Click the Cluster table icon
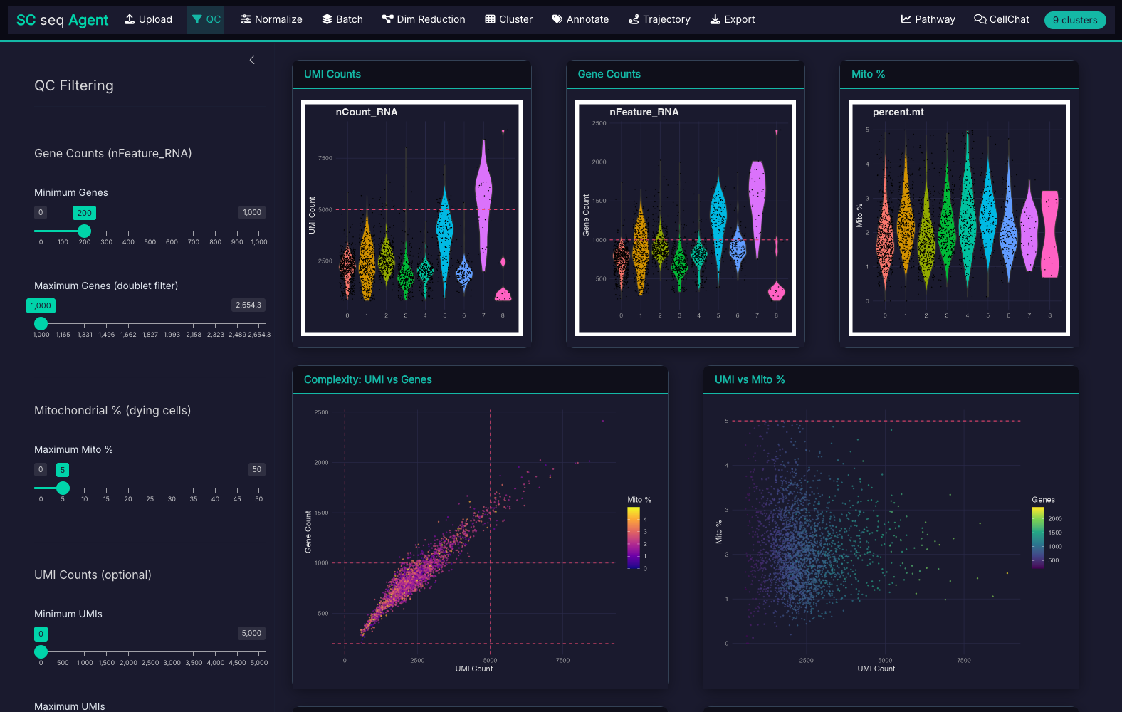The image size is (1122, 712). click(490, 19)
